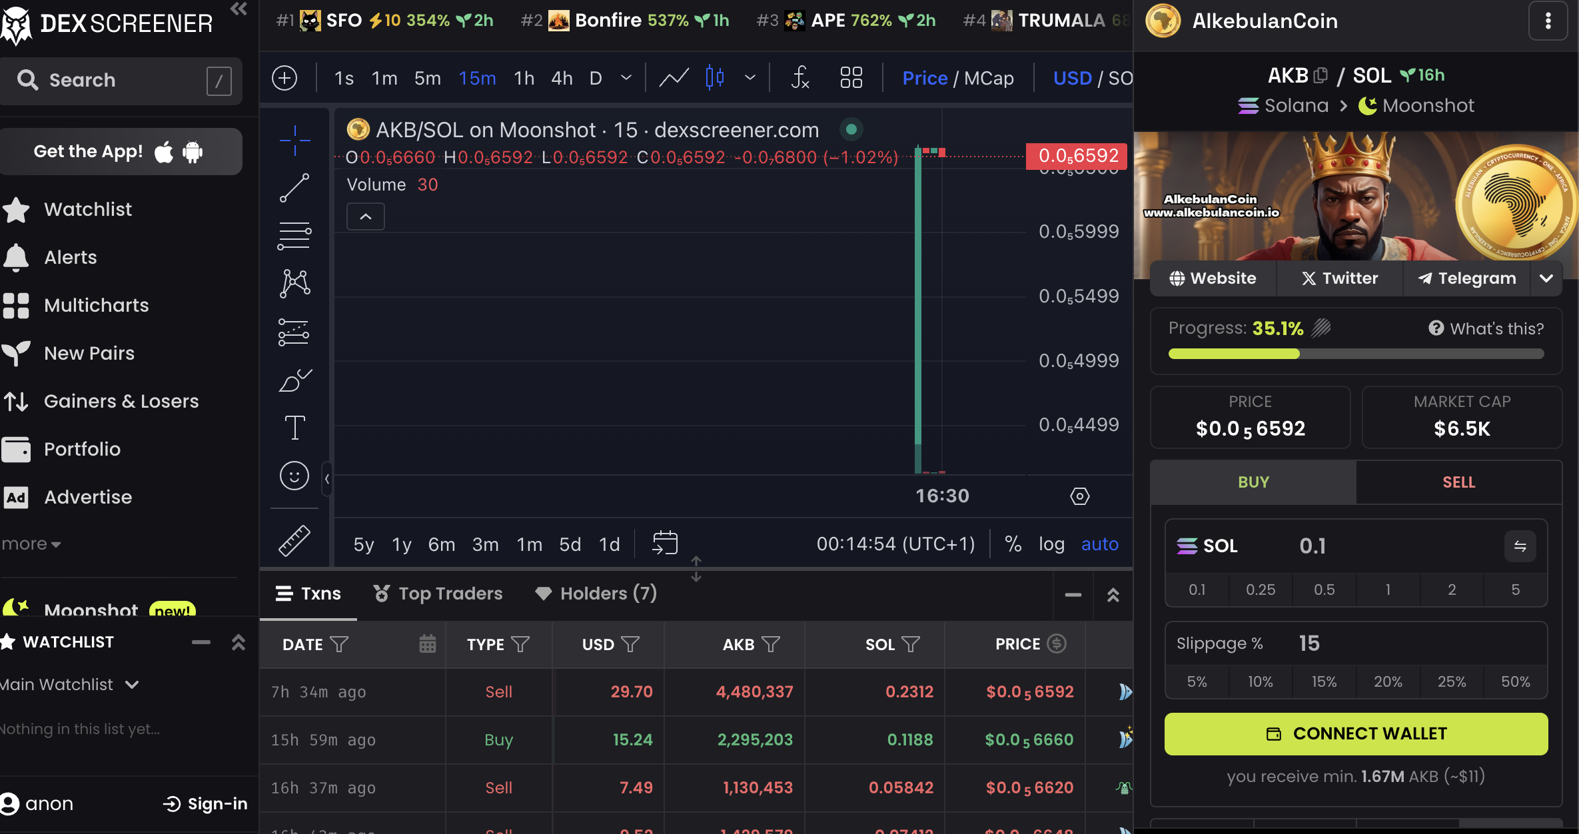
Task: Open the chart layout grid icon
Action: (851, 78)
